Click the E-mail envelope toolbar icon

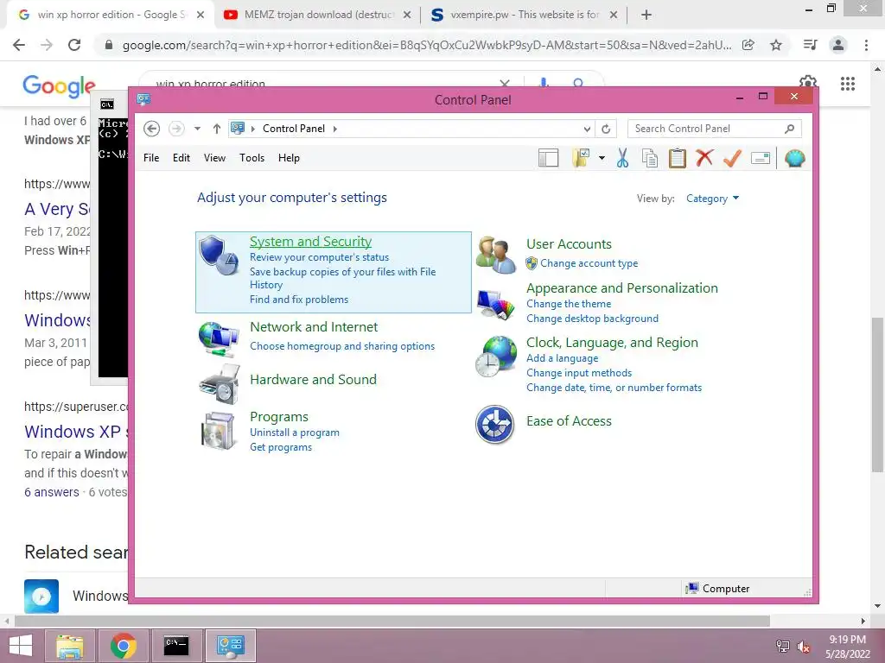761,159
